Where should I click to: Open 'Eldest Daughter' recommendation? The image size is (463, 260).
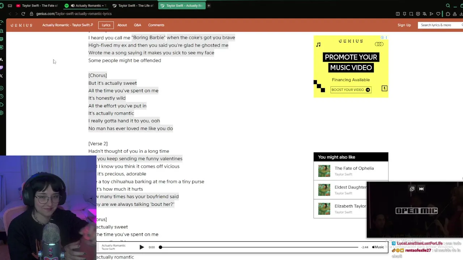pyautogui.click(x=351, y=187)
